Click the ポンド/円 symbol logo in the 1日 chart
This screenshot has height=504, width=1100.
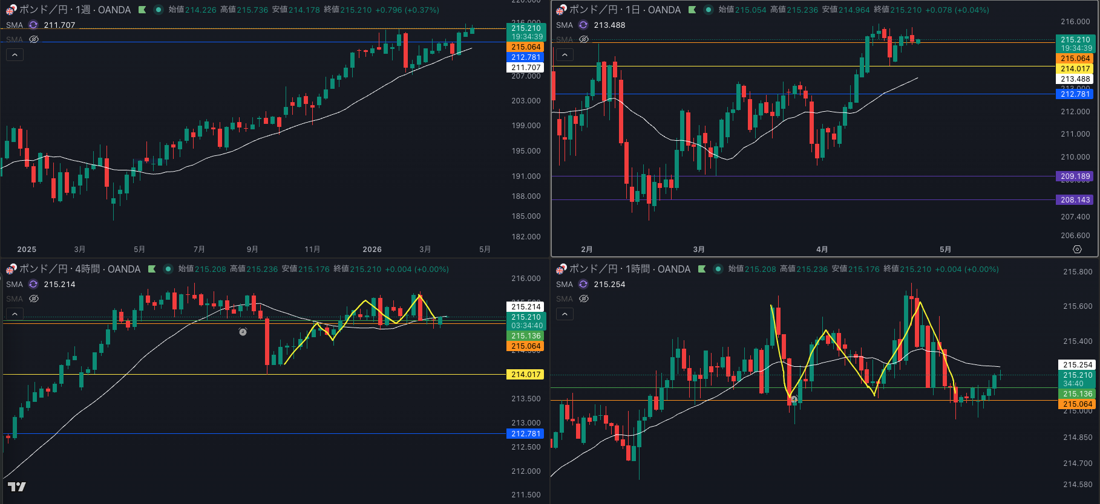(x=561, y=10)
